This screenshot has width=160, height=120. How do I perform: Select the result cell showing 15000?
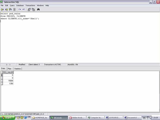tap(8, 81)
